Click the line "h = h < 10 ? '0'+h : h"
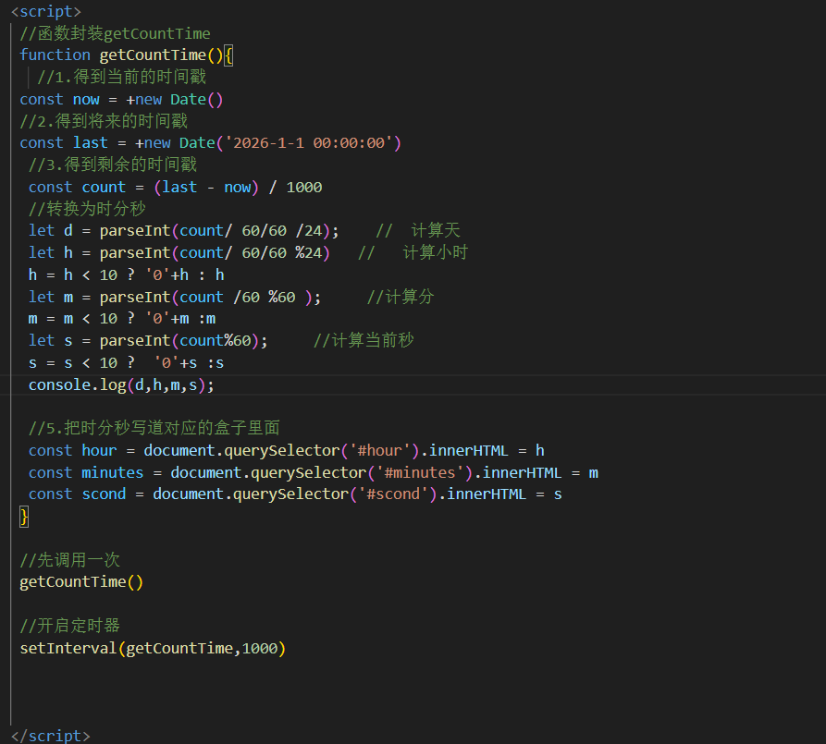This screenshot has height=744, width=826. (127, 274)
